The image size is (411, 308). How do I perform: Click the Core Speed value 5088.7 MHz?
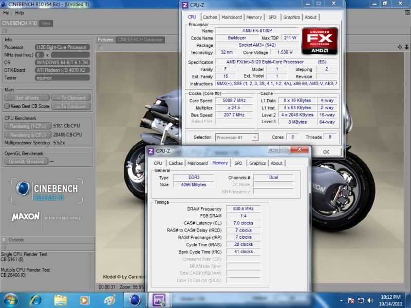point(234,100)
